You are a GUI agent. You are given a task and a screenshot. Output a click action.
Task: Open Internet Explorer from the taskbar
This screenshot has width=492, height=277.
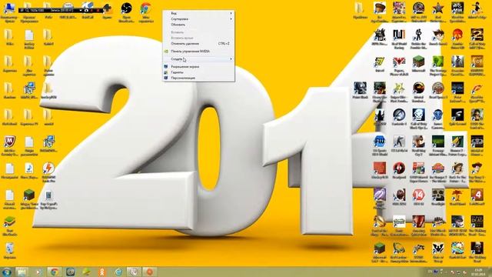tap(118, 272)
